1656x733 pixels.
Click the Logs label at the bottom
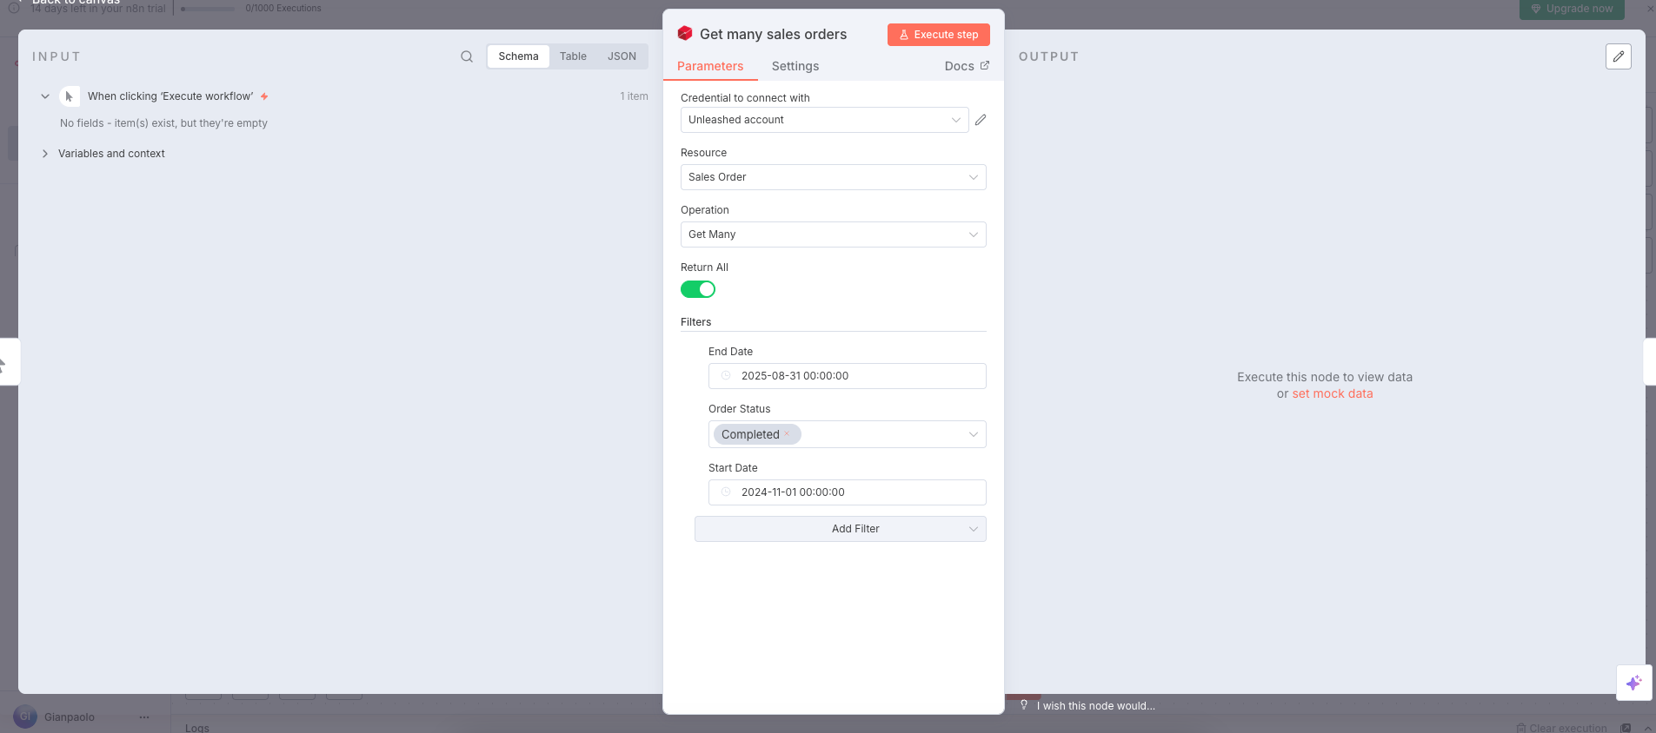pyautogui.click(x=197, y=728)
